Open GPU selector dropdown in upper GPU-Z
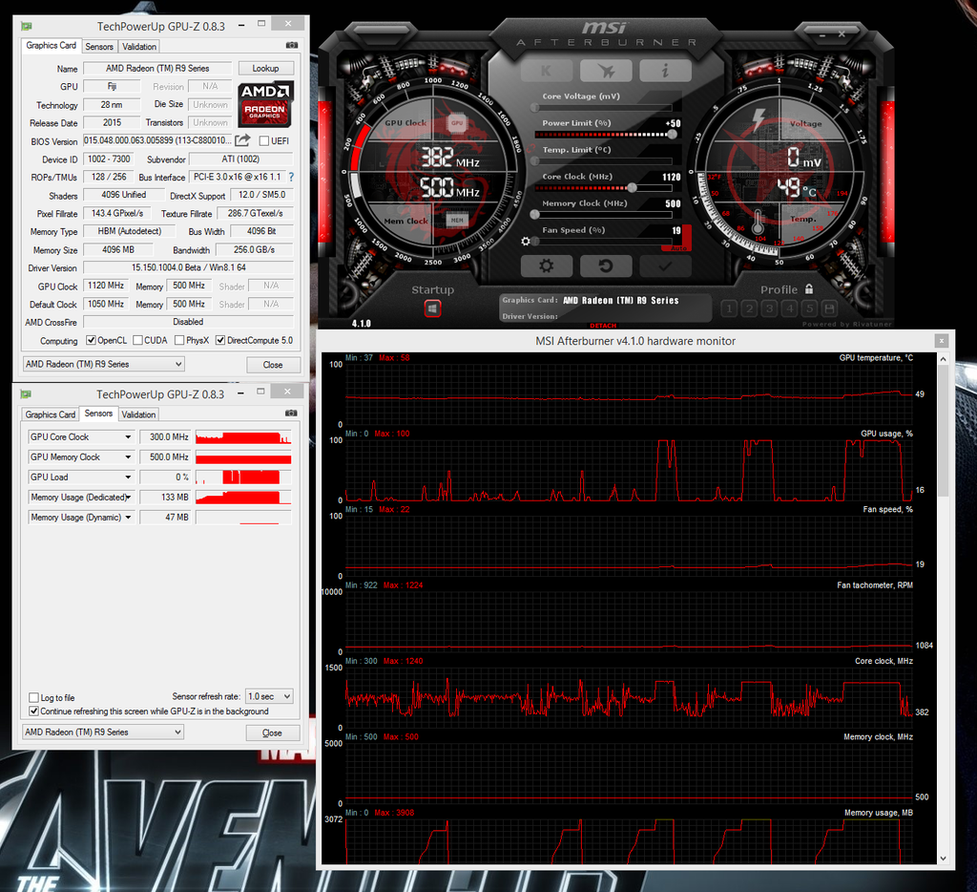The height and width of the screenshot is (892, 977). coord(103,364)
